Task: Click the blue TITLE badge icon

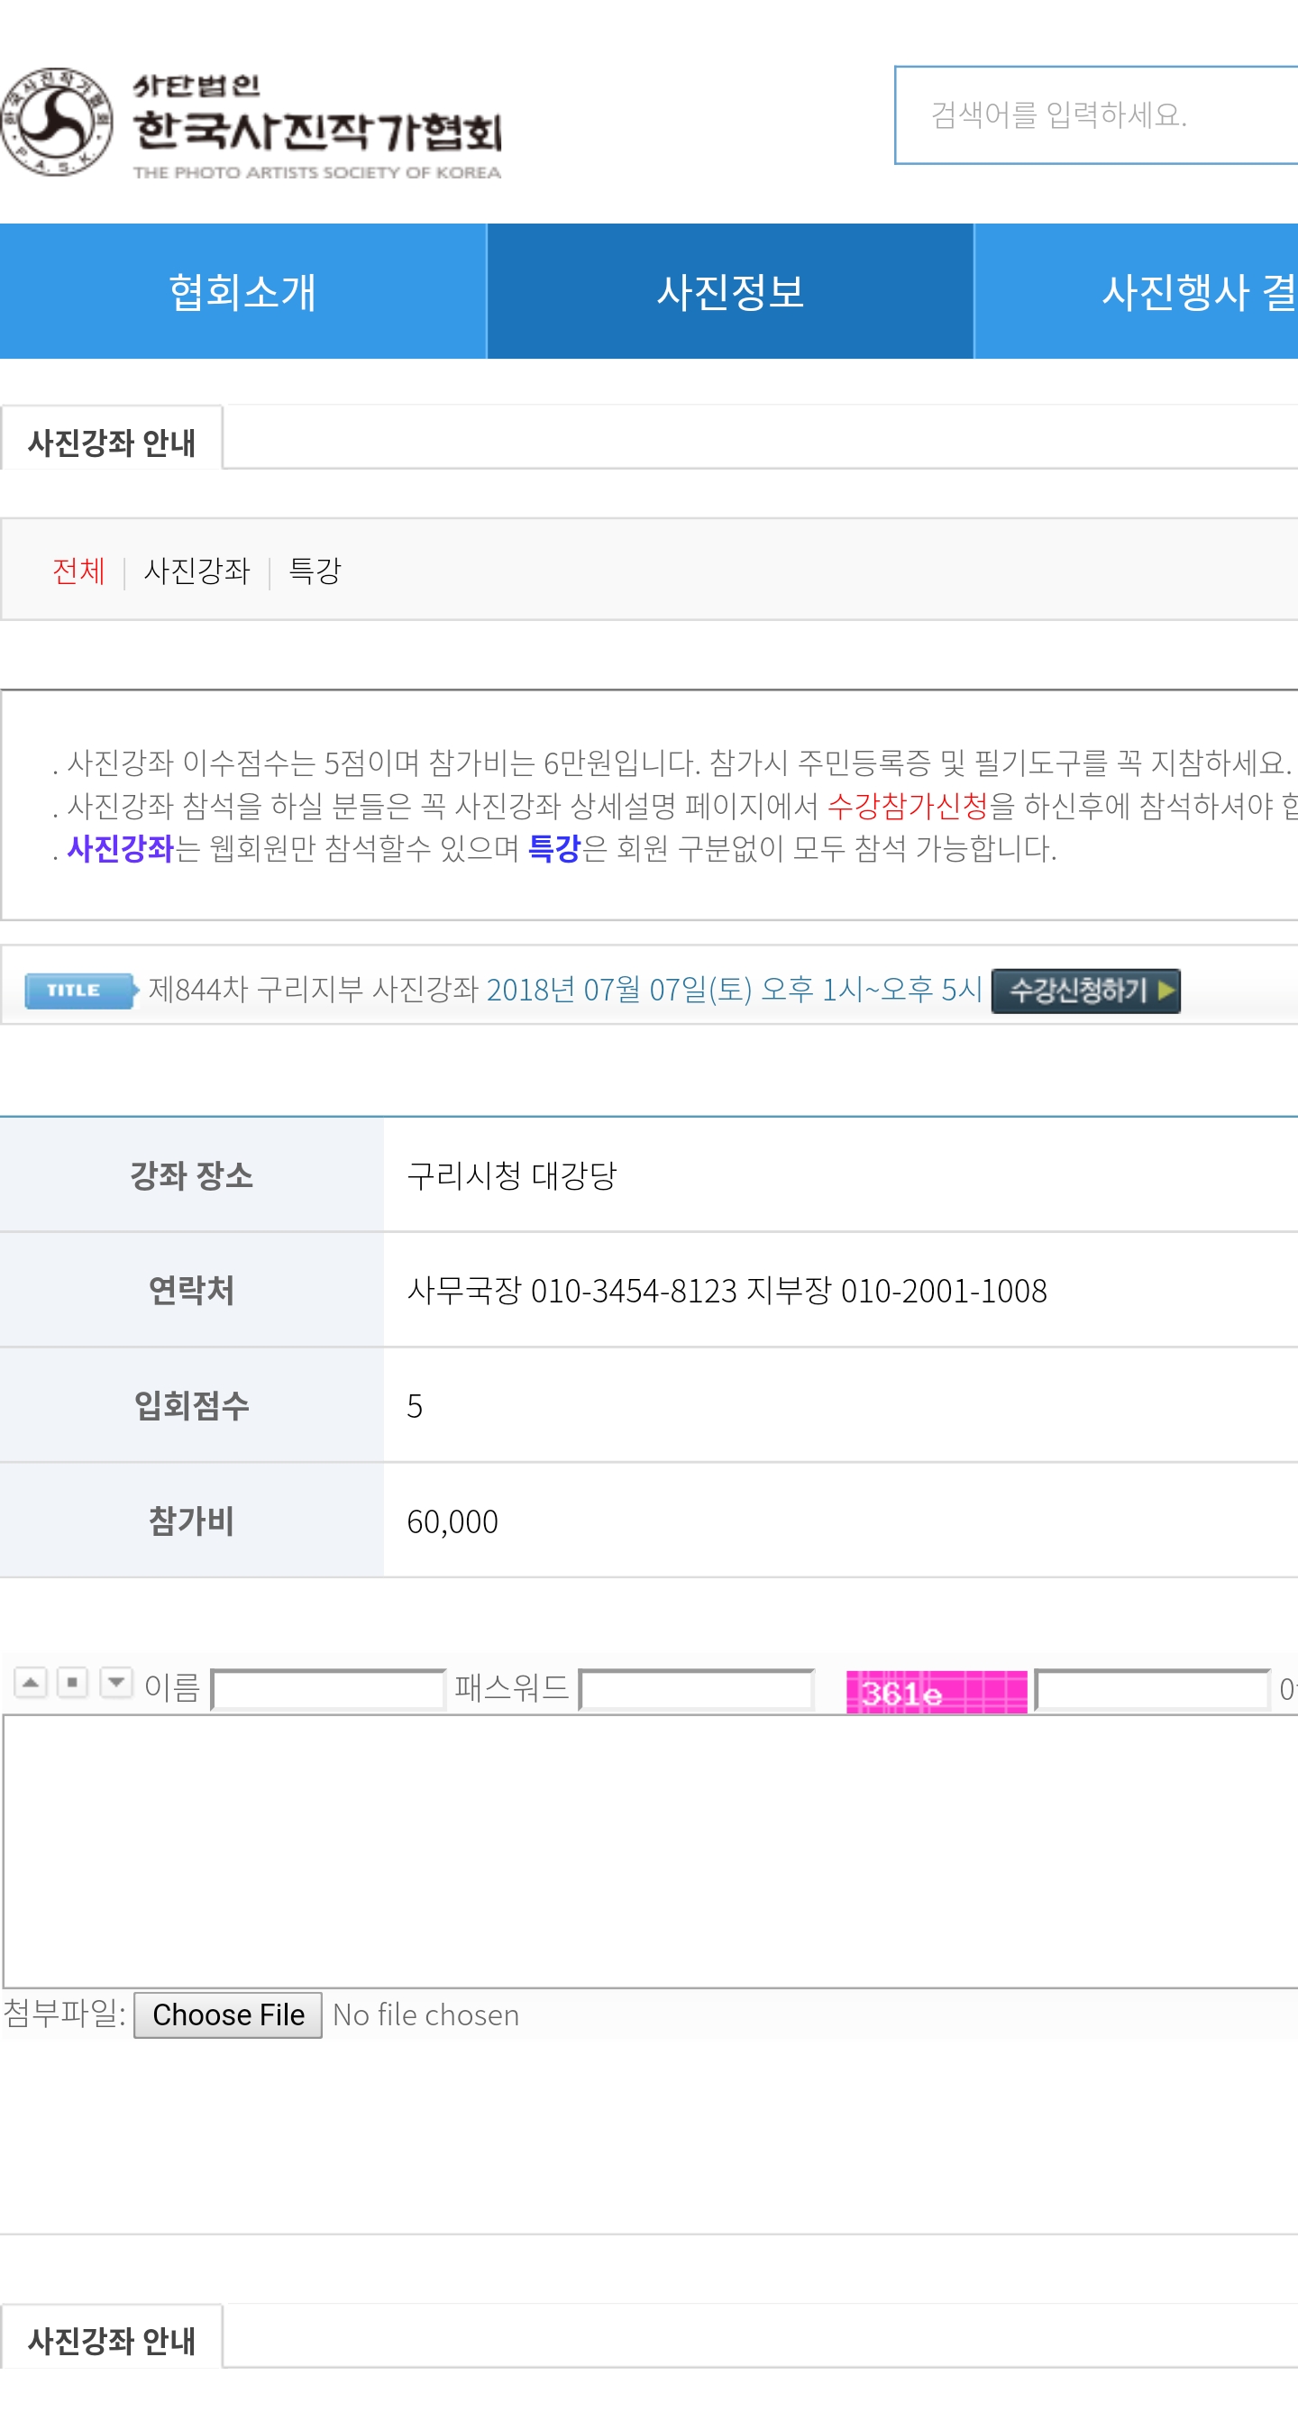Action: [79, 991]
